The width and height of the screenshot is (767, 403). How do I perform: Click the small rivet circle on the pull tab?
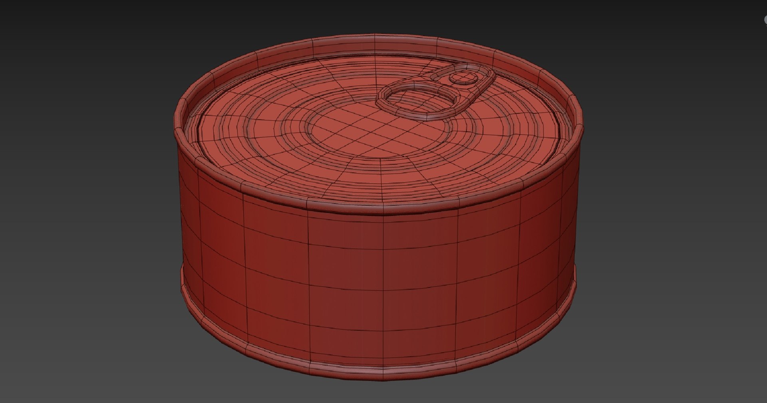(463, 77)
